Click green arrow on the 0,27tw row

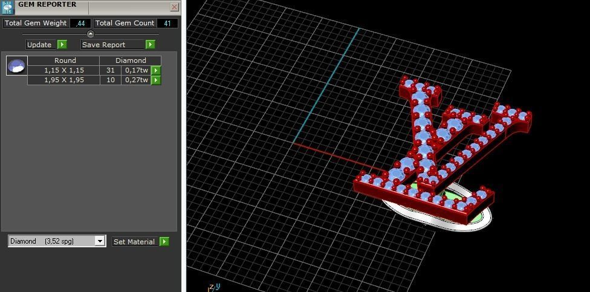[x=156, y=80]
